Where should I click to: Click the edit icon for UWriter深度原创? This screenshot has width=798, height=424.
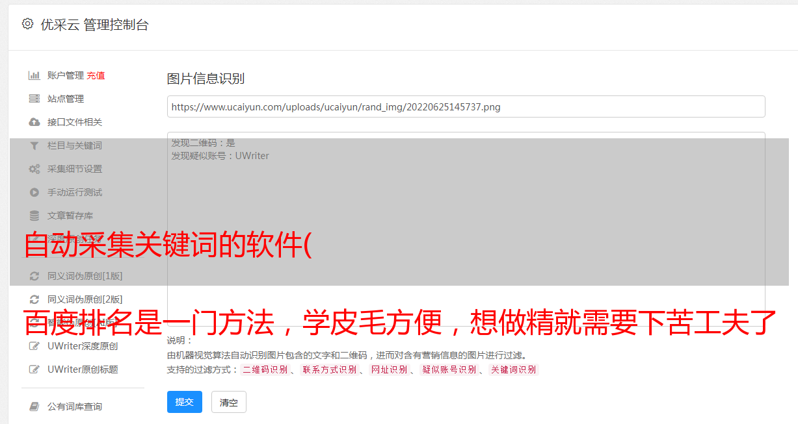[x=34, y=346]
